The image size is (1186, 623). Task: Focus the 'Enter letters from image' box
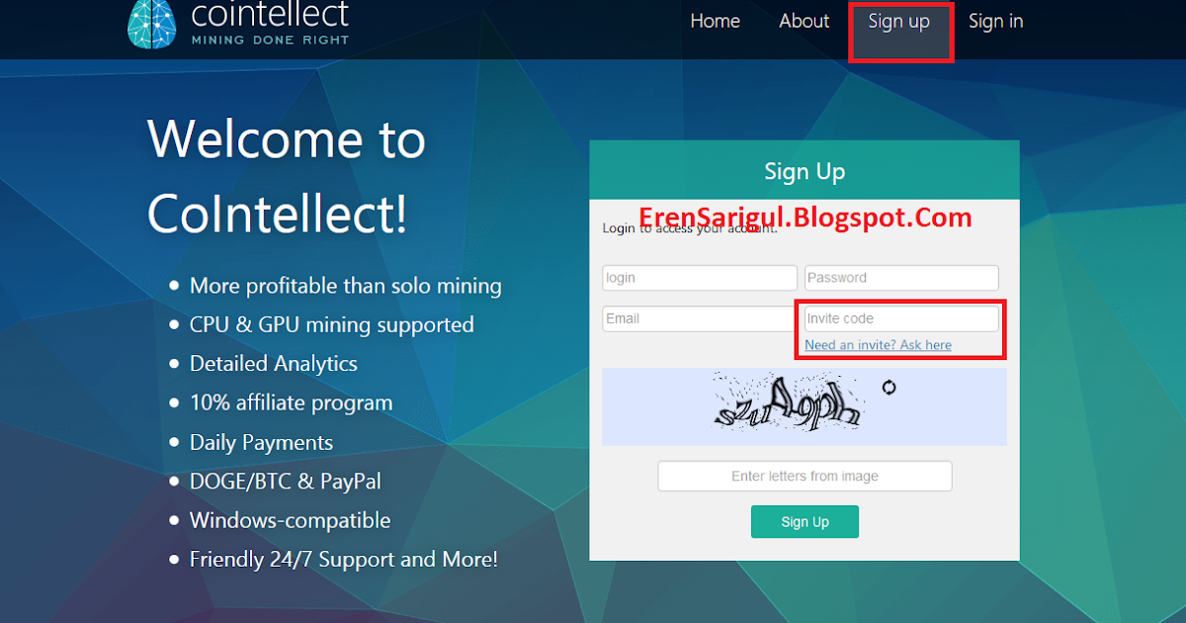point(805,476)
